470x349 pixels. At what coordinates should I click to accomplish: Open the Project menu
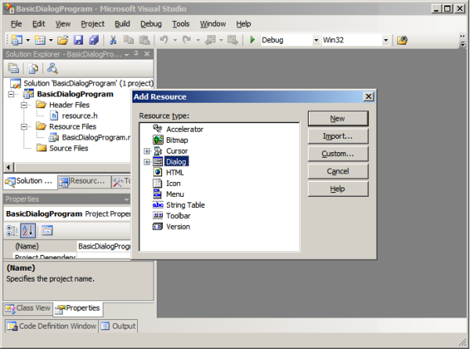[92, 24]
